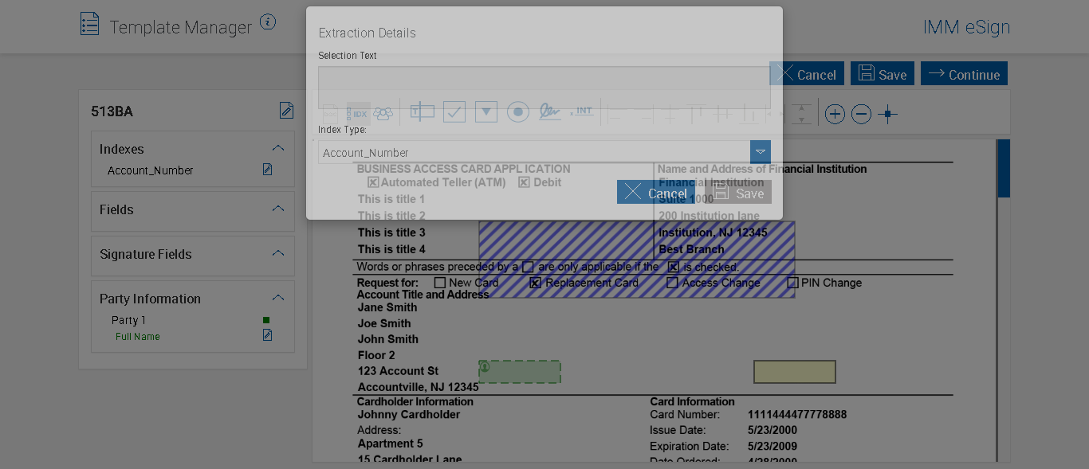Click the checked box before 'is checked'

(x=674, y=267)
